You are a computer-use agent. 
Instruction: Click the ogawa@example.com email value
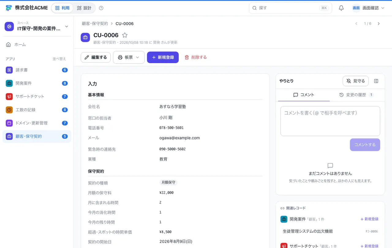click(179, 138)
